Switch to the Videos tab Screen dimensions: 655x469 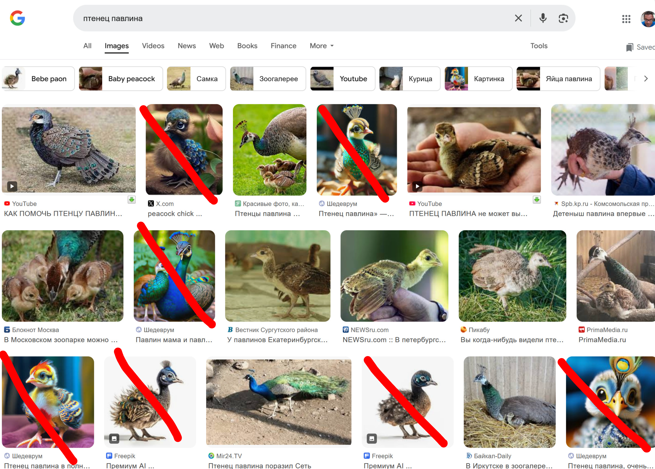[x=153, y=46]
